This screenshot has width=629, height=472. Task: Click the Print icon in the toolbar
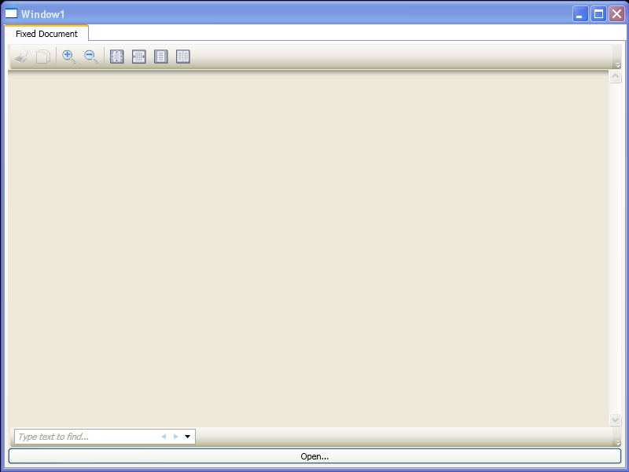coord(22,57)
